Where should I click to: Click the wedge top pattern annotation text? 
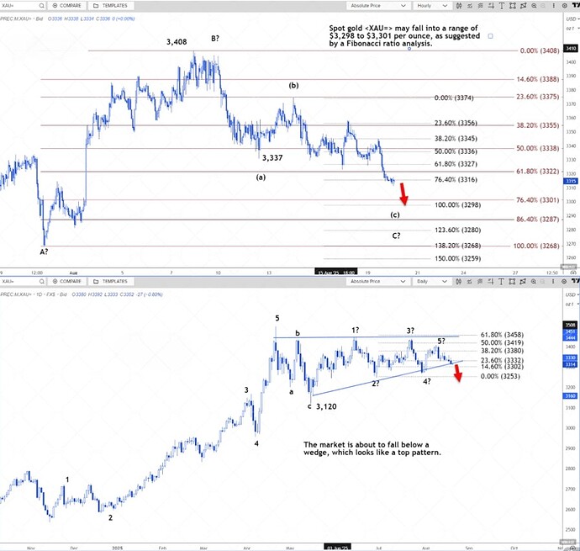click(x=372, y=448)
